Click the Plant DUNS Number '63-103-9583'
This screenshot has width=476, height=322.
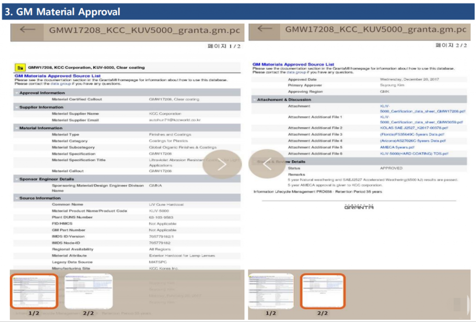(161, 218)
